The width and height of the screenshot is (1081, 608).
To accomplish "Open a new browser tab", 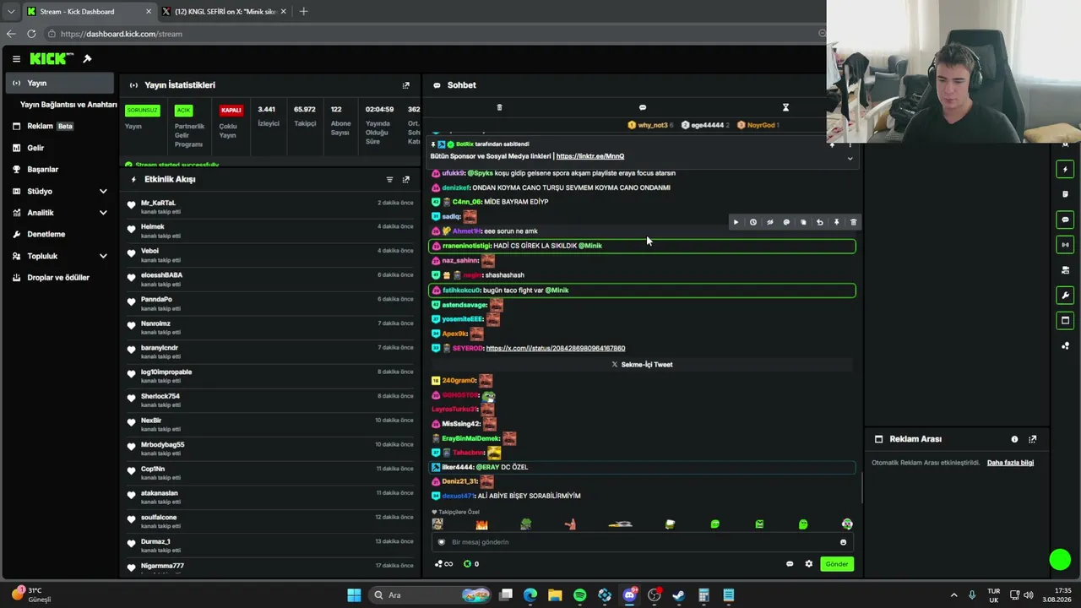I will click(303, 12).
